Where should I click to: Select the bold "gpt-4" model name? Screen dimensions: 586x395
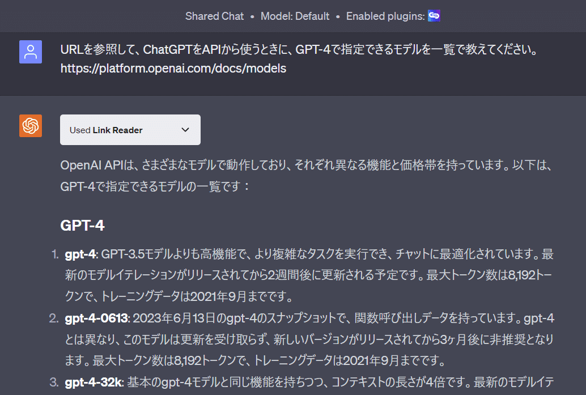pos(77,256)
